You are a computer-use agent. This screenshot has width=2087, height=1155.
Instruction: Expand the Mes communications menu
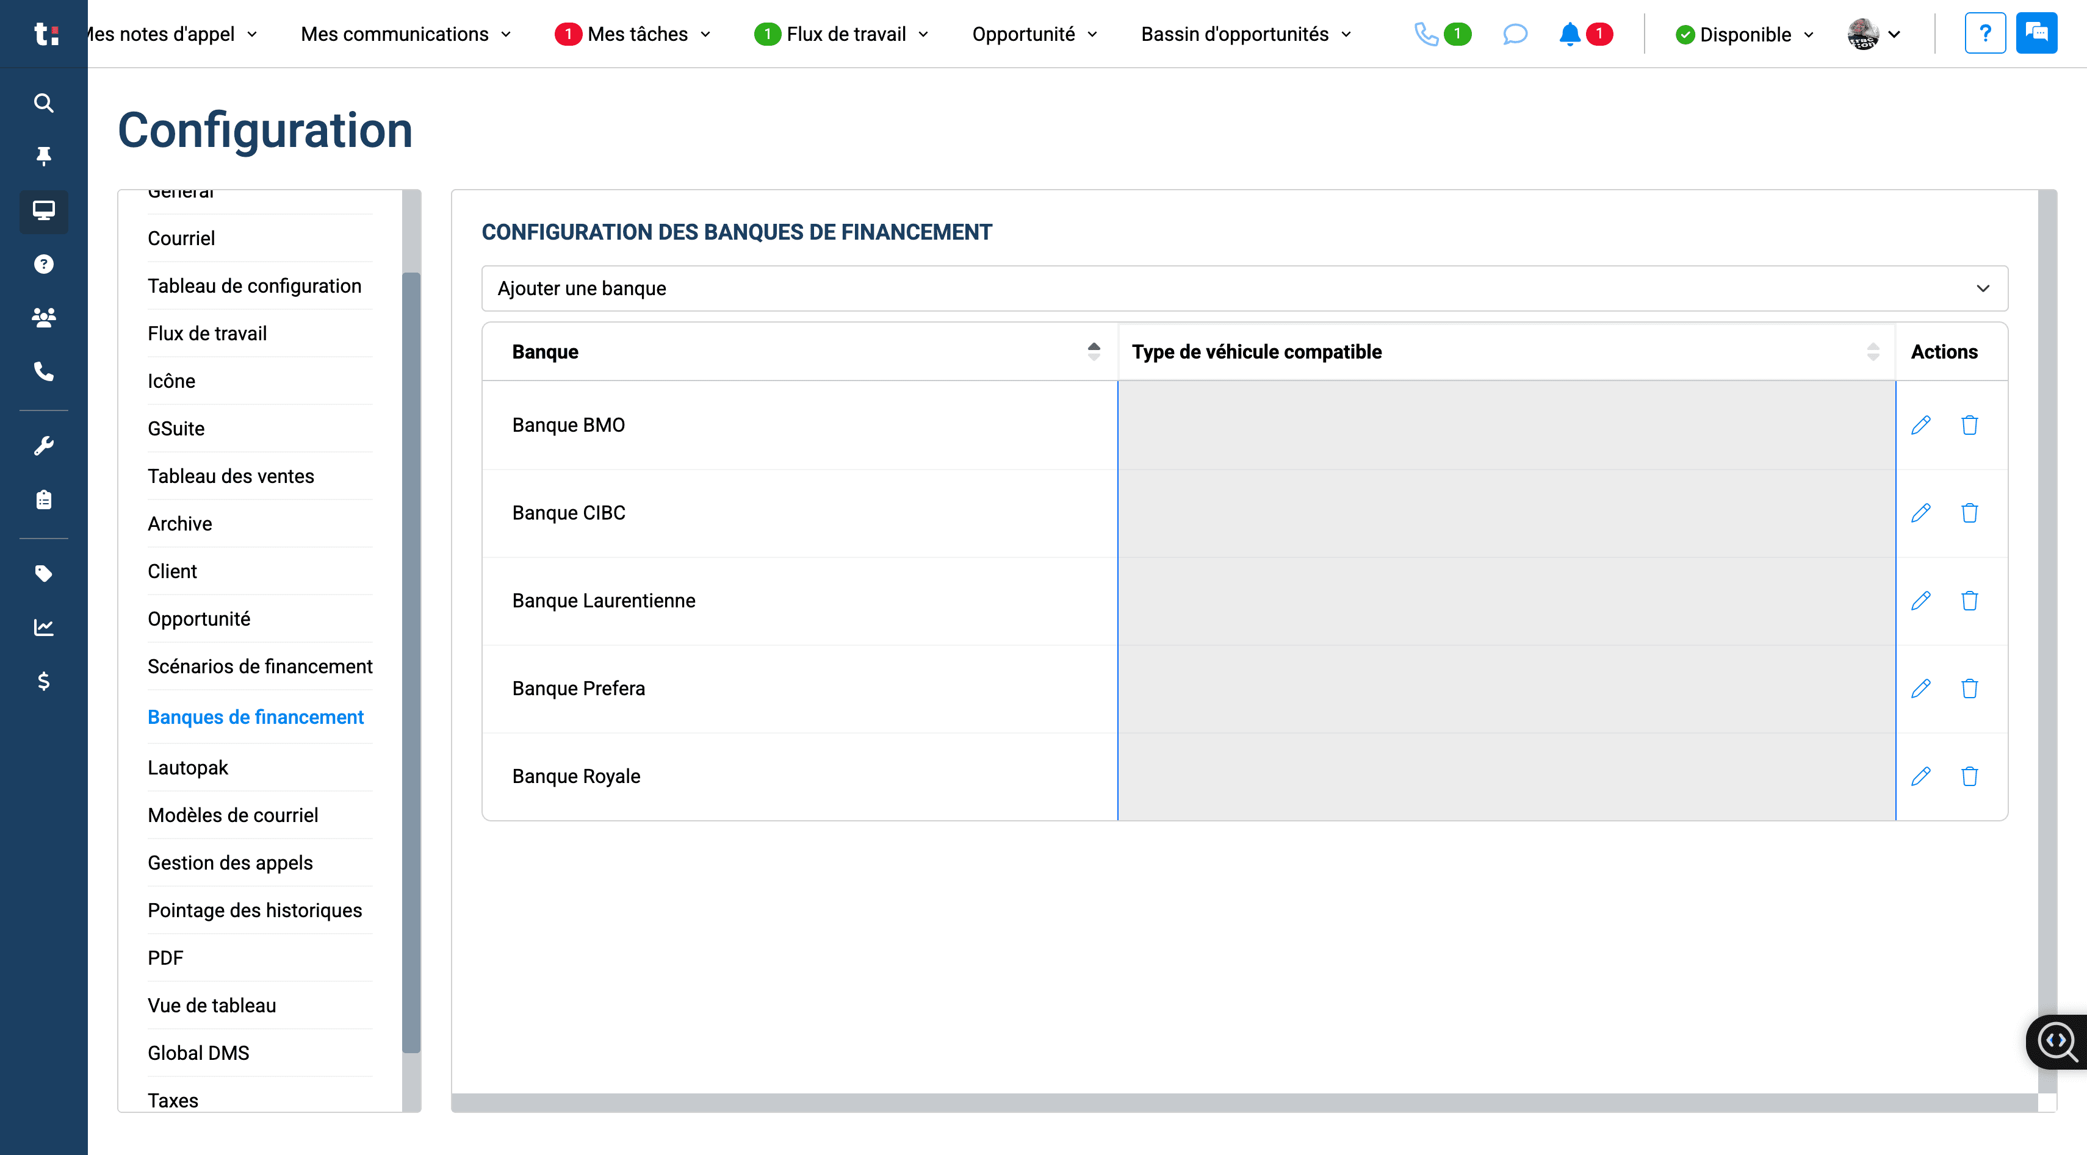406,34
